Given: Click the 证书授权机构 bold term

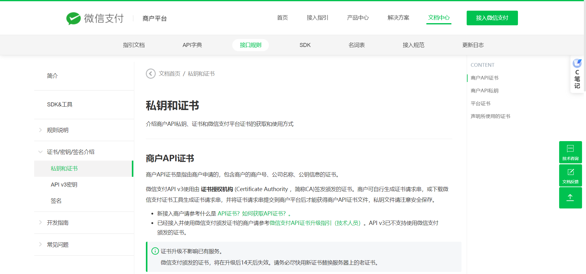Looking at the screenshot, I should [217, 189].
